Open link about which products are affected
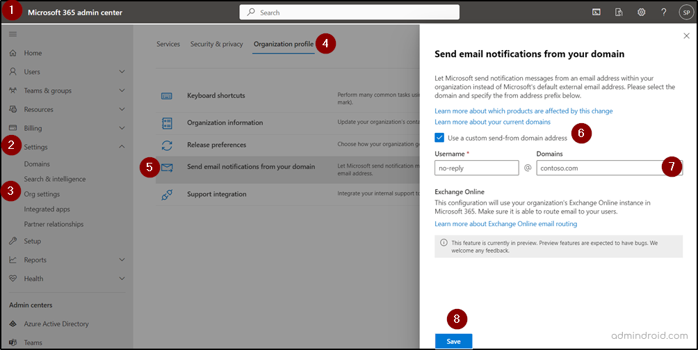 pyautogui.click(x=523, y=111)
